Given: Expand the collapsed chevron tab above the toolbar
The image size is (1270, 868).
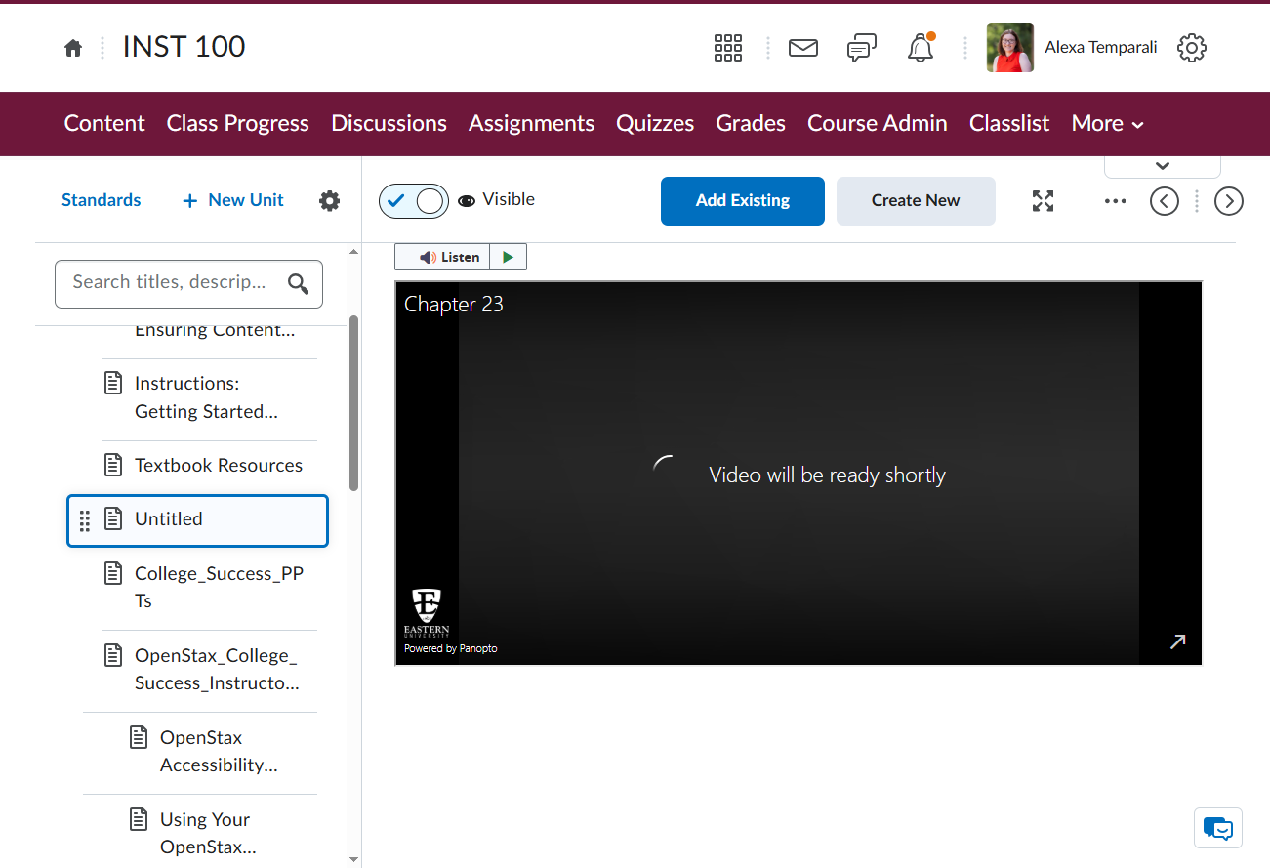Looking at the screenshot, I should pos(1163,166).
